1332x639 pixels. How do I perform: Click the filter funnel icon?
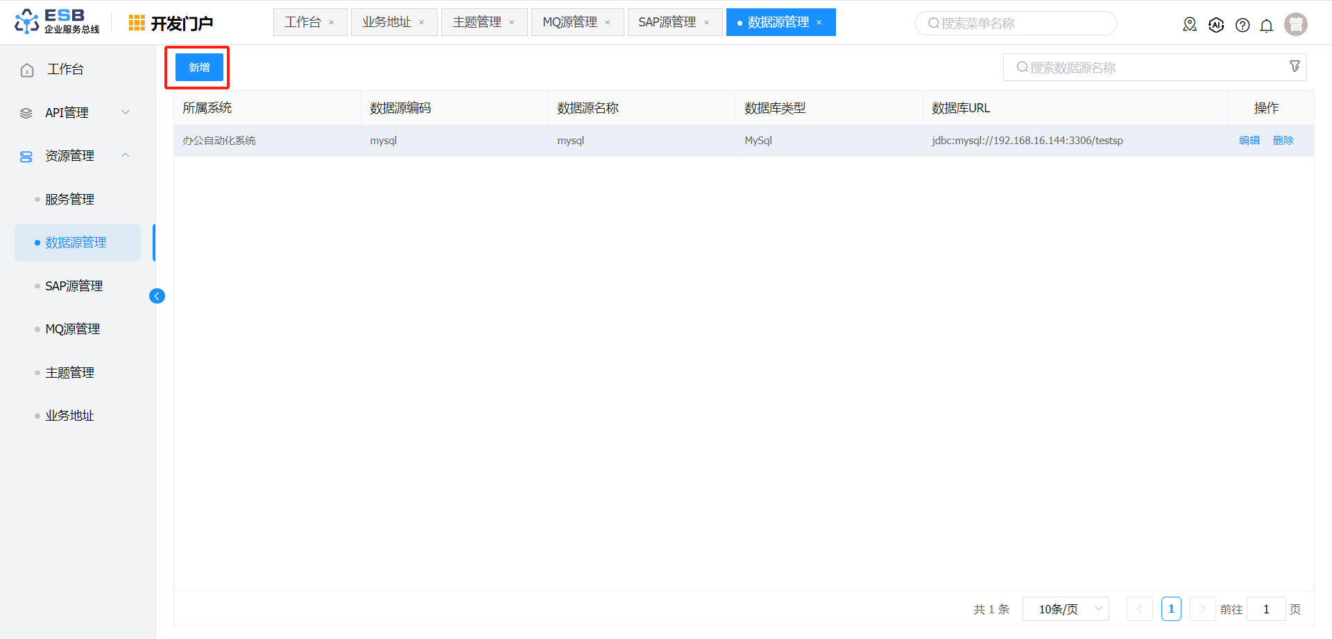point(1295,67)
